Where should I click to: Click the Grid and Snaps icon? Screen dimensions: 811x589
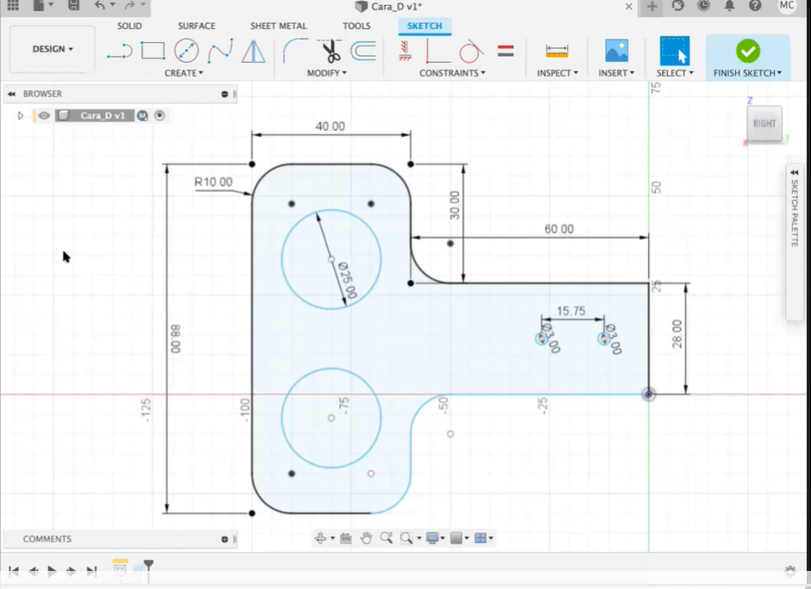pyautogui.click(x=456, y=538)
